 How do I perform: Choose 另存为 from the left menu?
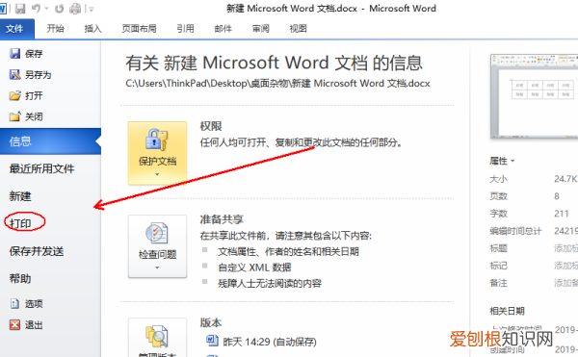pyautogui.click(x=30, y=75)
